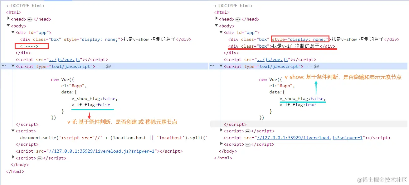Collapse div id="app" node in right DOM panel
409x185 pixels.
(x=221, y=32)
